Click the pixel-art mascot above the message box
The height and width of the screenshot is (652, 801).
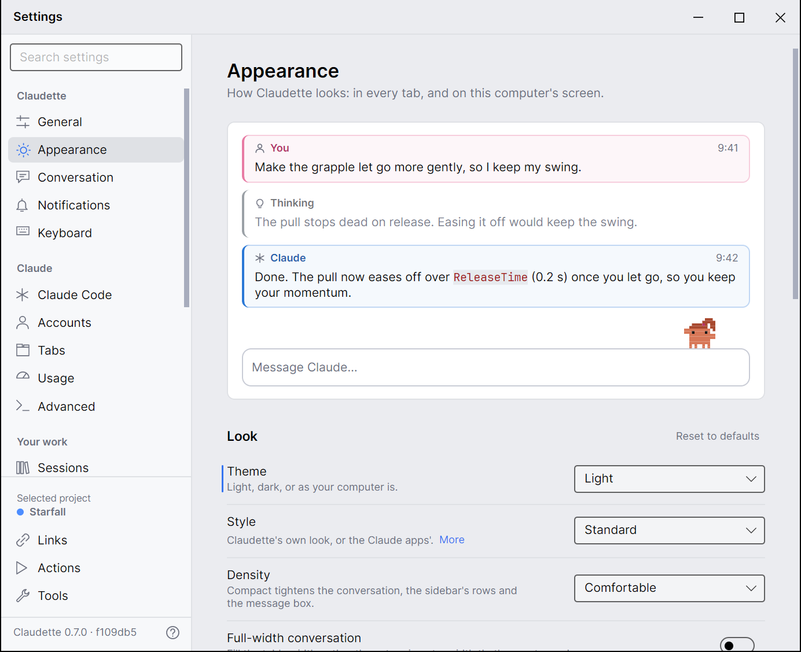700,333
